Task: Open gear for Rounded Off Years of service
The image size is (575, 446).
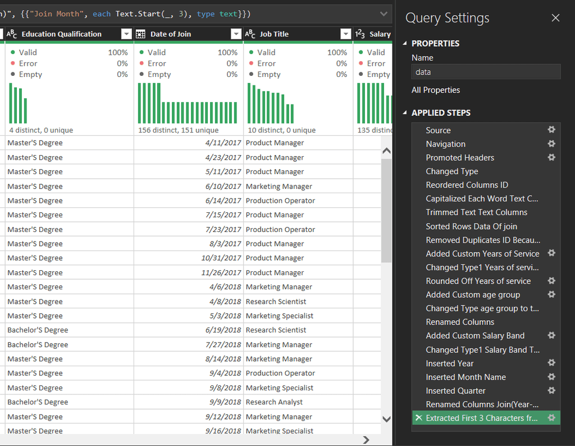Action: click(x=551, y=281)
